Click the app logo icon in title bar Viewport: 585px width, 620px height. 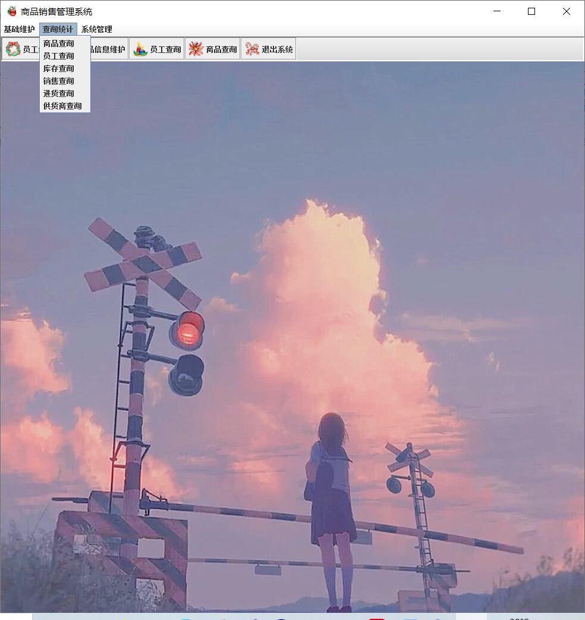(12, 11)
